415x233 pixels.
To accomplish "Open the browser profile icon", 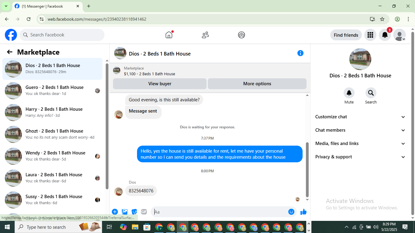I will [x=397, y=19].
